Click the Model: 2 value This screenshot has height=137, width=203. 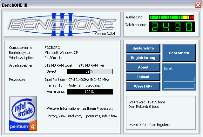[x=74, y=85]
